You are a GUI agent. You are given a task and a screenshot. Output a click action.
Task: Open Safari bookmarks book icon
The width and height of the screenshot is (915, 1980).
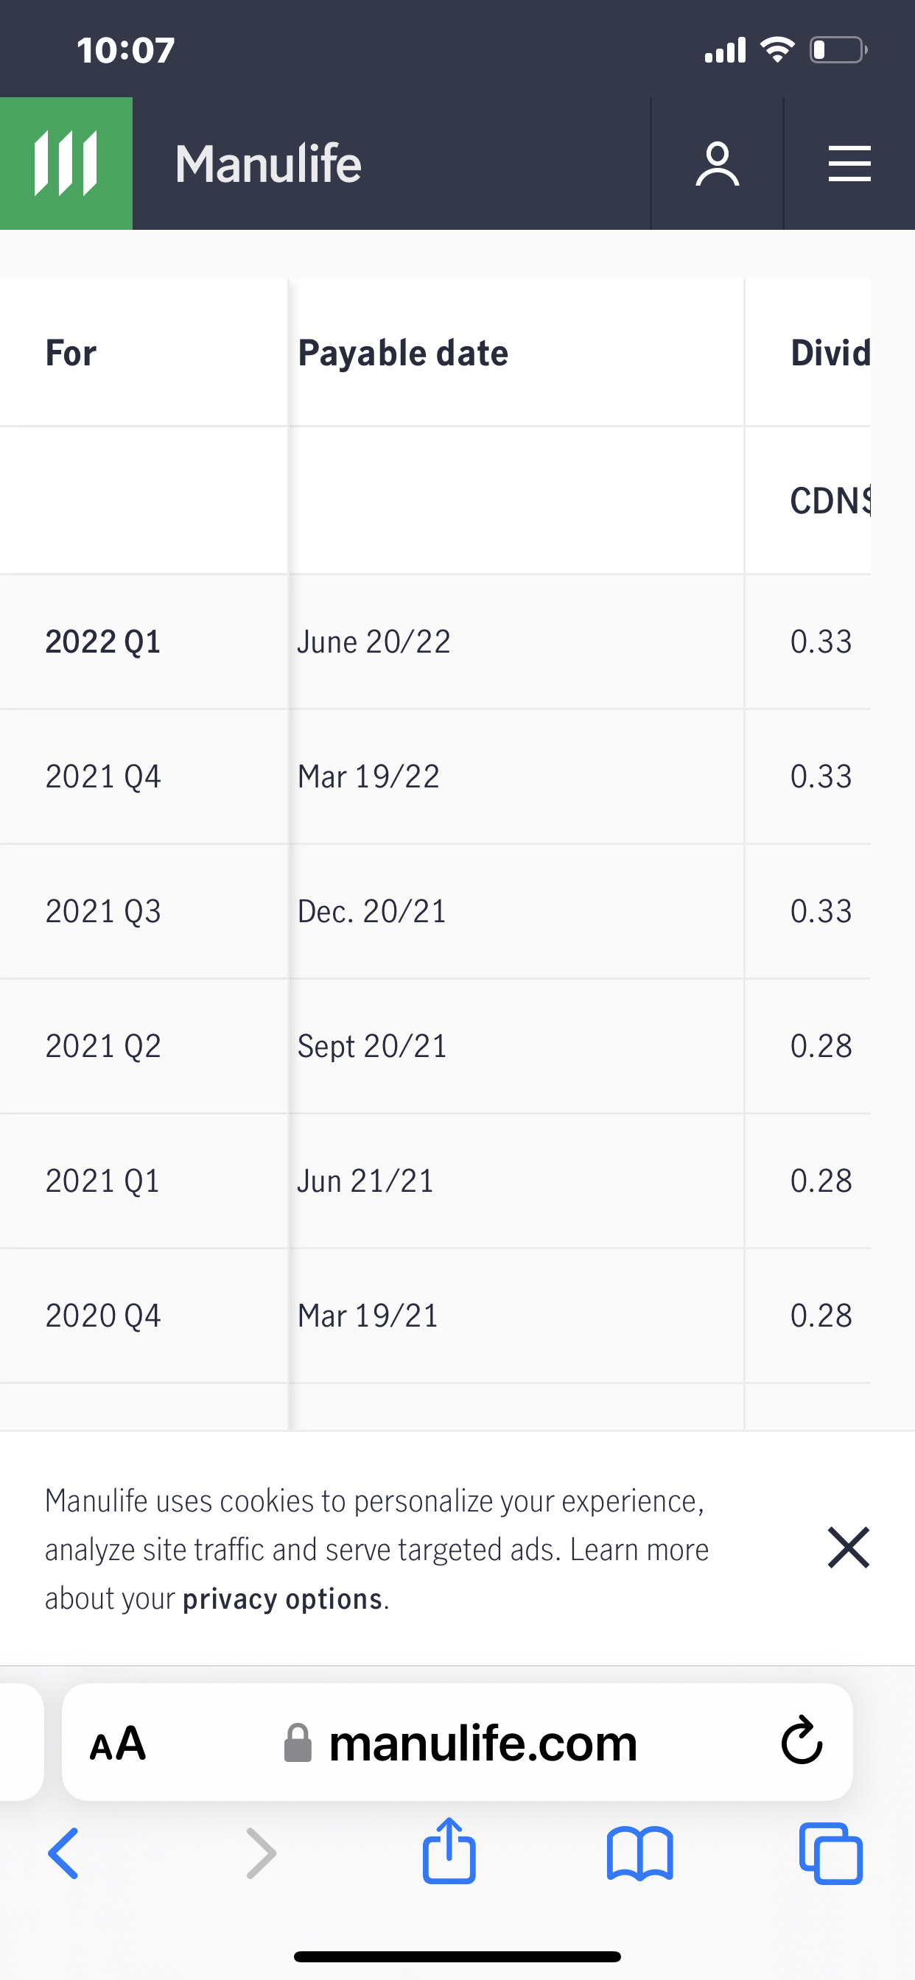click(639, 1853)
